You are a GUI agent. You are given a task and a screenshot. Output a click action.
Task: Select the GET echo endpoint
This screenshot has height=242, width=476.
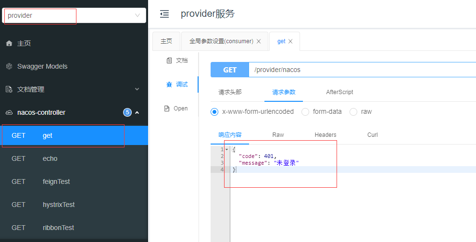74,158
